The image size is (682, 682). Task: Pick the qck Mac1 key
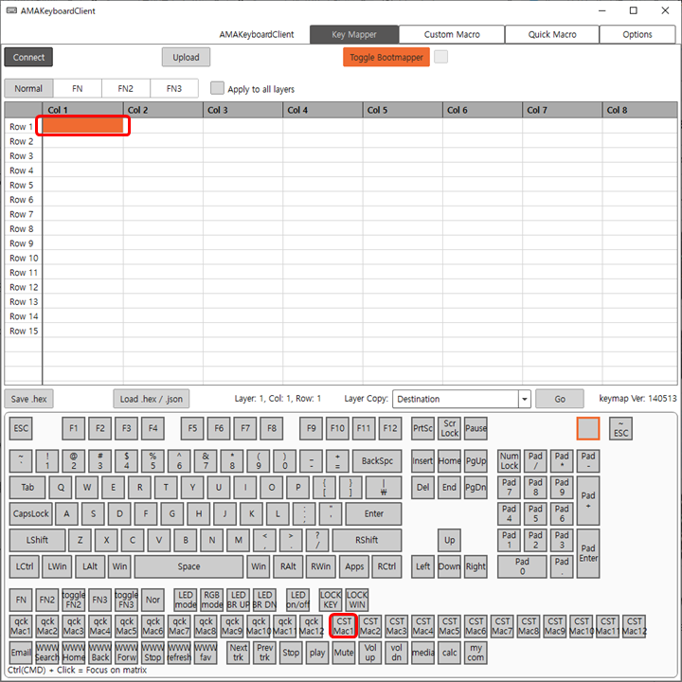(x=21, y=626)
